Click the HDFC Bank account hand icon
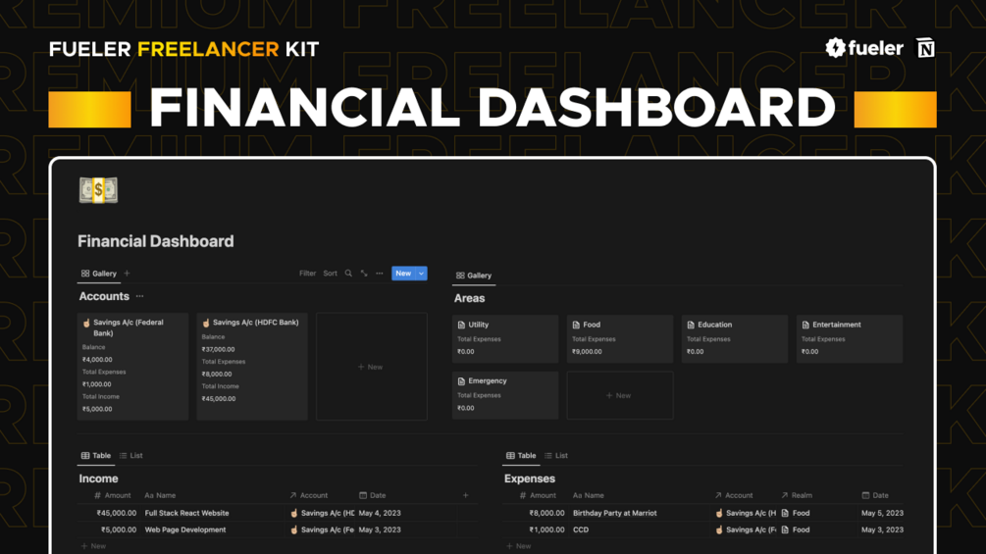The width and height of the screenshot is (986, 554). pos(206,323)
